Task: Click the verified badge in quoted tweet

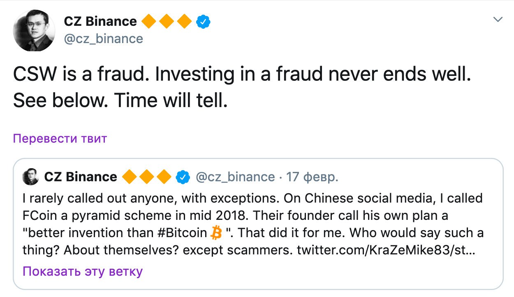Action: point(182,177)
